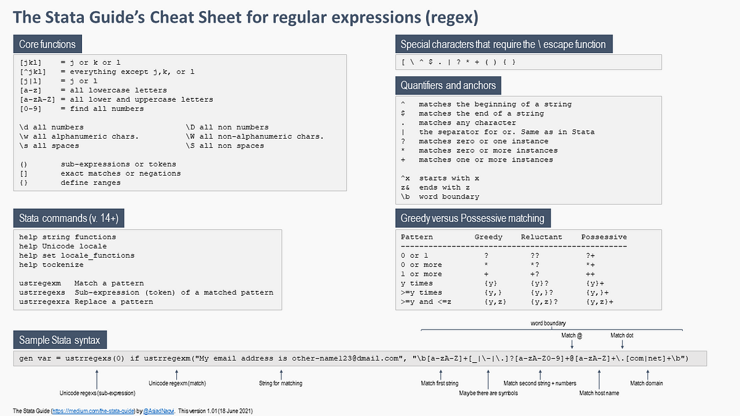Click the '\s all spaces' entry
Image resolution: width=740 pixels, height=416 pixels.
point(49,145)
